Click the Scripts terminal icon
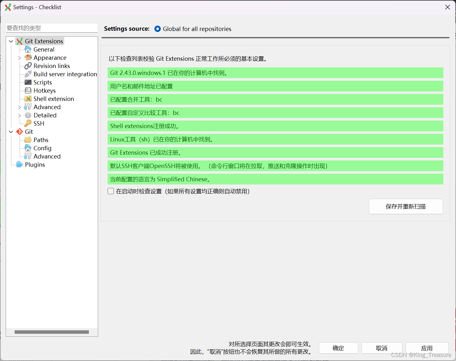The image size is (456, 361). coord(28,82)
